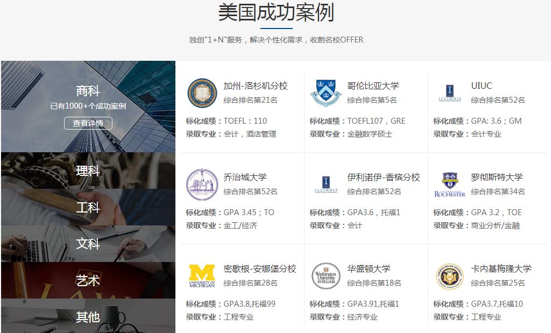Image resolution: width=551 pixels, height=333 pixels.
Task: Open 密歇根-安娜堡分校 case title
Action: click(260, 269)
